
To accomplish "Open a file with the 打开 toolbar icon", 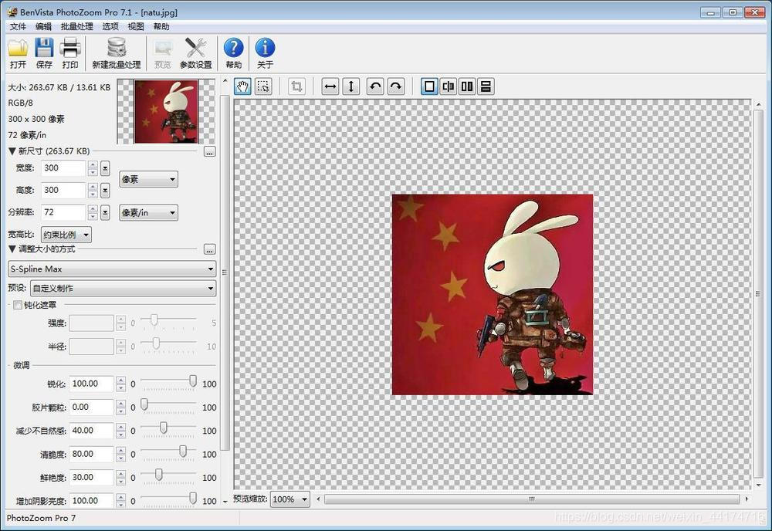I will pos(18,53).
